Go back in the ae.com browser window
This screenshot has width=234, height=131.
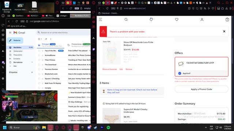(99, 8)
